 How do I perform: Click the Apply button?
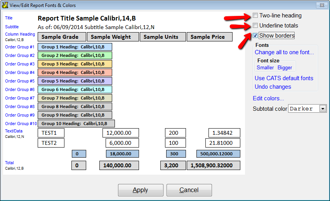(141, 190)
